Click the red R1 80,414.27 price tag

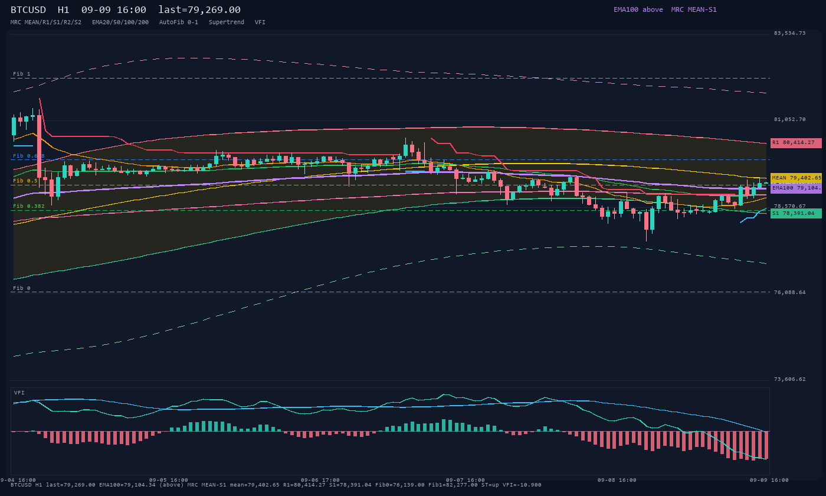796,143
